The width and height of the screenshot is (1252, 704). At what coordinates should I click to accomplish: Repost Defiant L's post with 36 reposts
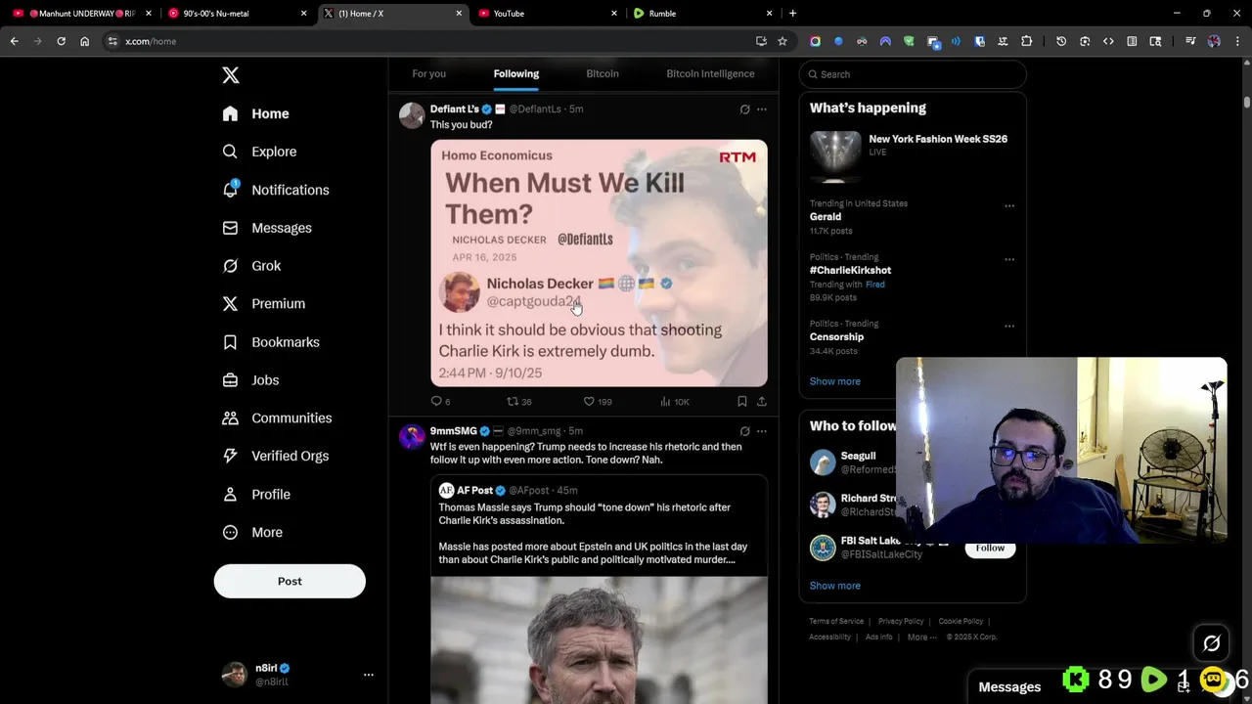point(518,402)
